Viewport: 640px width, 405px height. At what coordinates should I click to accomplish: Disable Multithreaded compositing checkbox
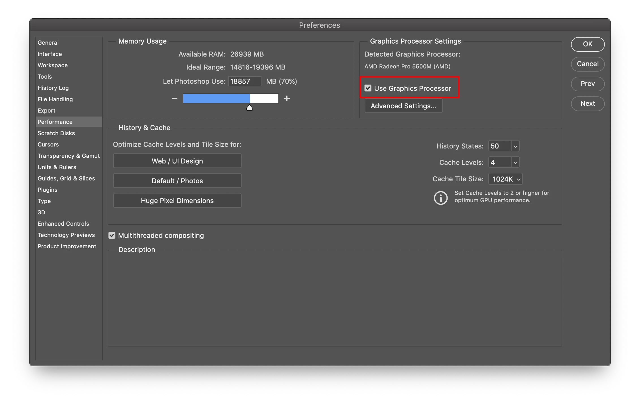pos(112,235)
